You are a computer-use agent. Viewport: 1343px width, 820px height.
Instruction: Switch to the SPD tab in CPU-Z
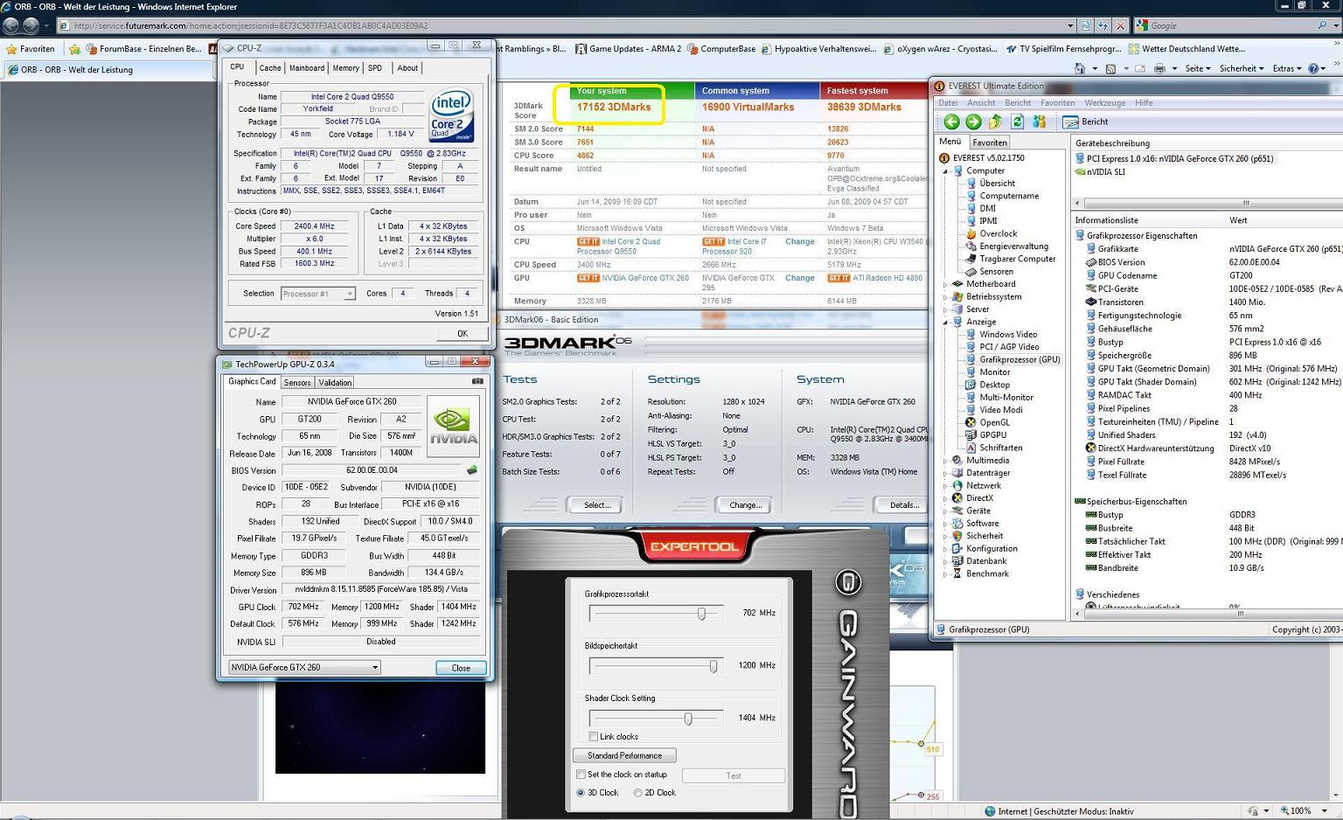375,67
